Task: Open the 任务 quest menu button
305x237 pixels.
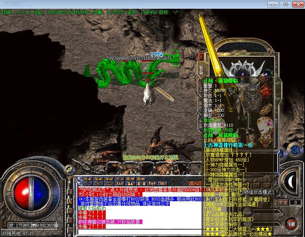Action: [x=88, y=179]
